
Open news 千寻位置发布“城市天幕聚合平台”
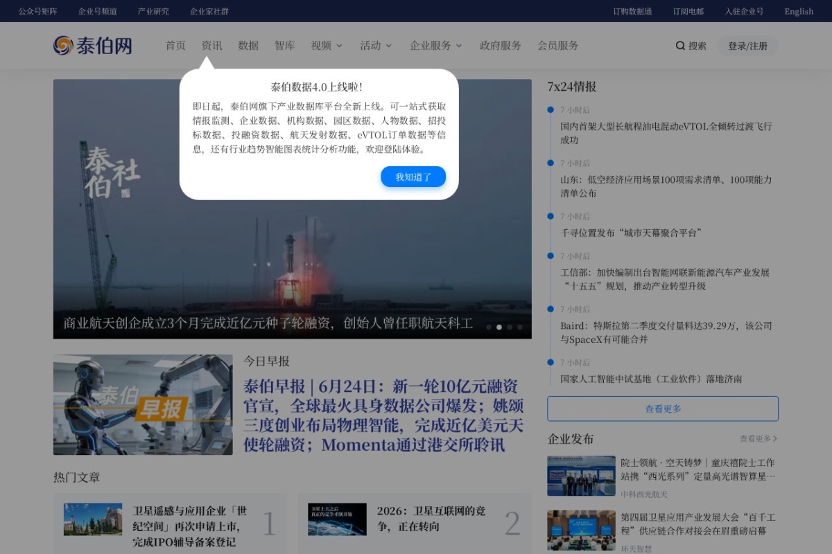[x=631, y=233]
